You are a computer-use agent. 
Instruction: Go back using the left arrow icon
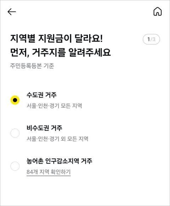tap(12, 12)
